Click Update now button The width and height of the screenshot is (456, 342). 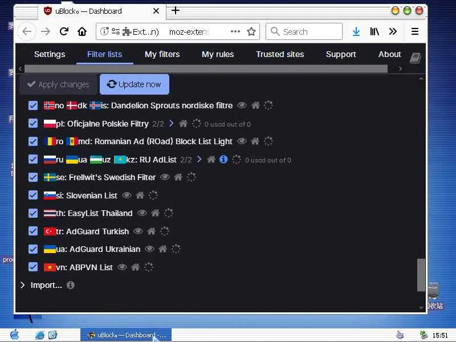coord(135,84)
